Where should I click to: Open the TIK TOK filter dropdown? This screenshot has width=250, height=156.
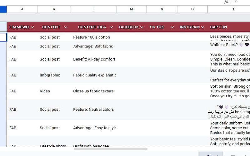[172, 27]
